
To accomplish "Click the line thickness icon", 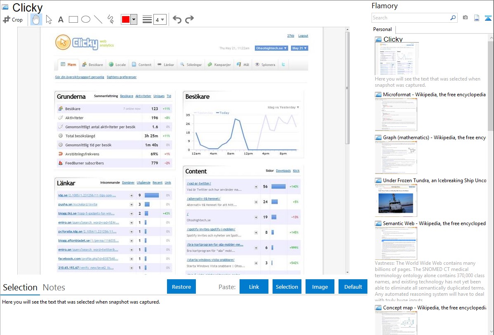I will click(x=147, y=19).
